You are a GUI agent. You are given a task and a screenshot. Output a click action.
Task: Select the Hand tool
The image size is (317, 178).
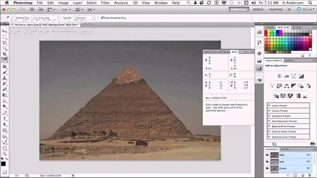(5, 148)
